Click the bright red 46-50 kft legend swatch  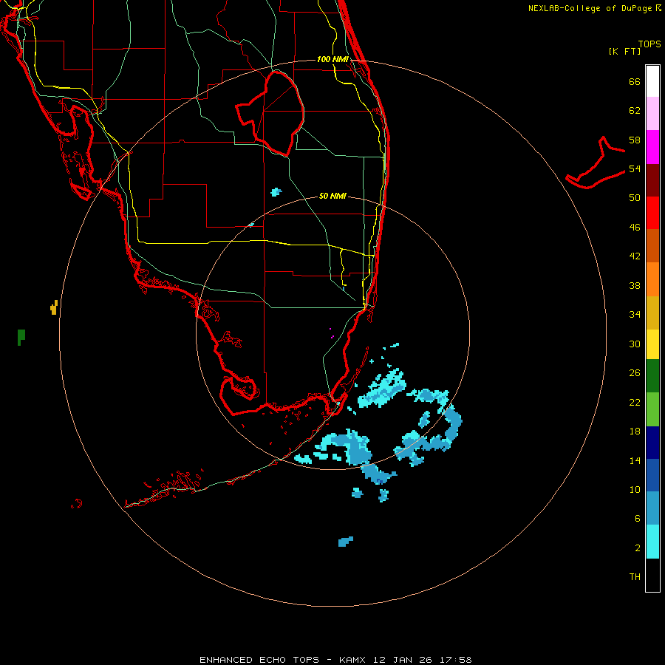652,213
